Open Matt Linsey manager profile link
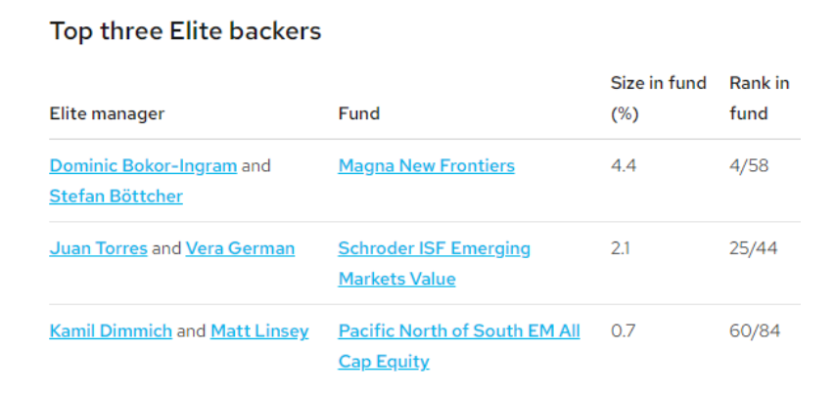 click(259, 331)
